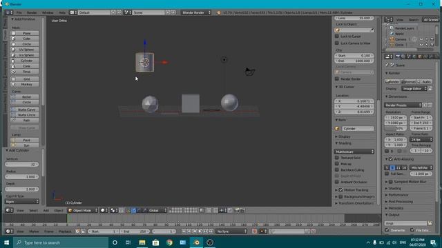
Task: Open the Help menu
Action: [x=61, y=12]
